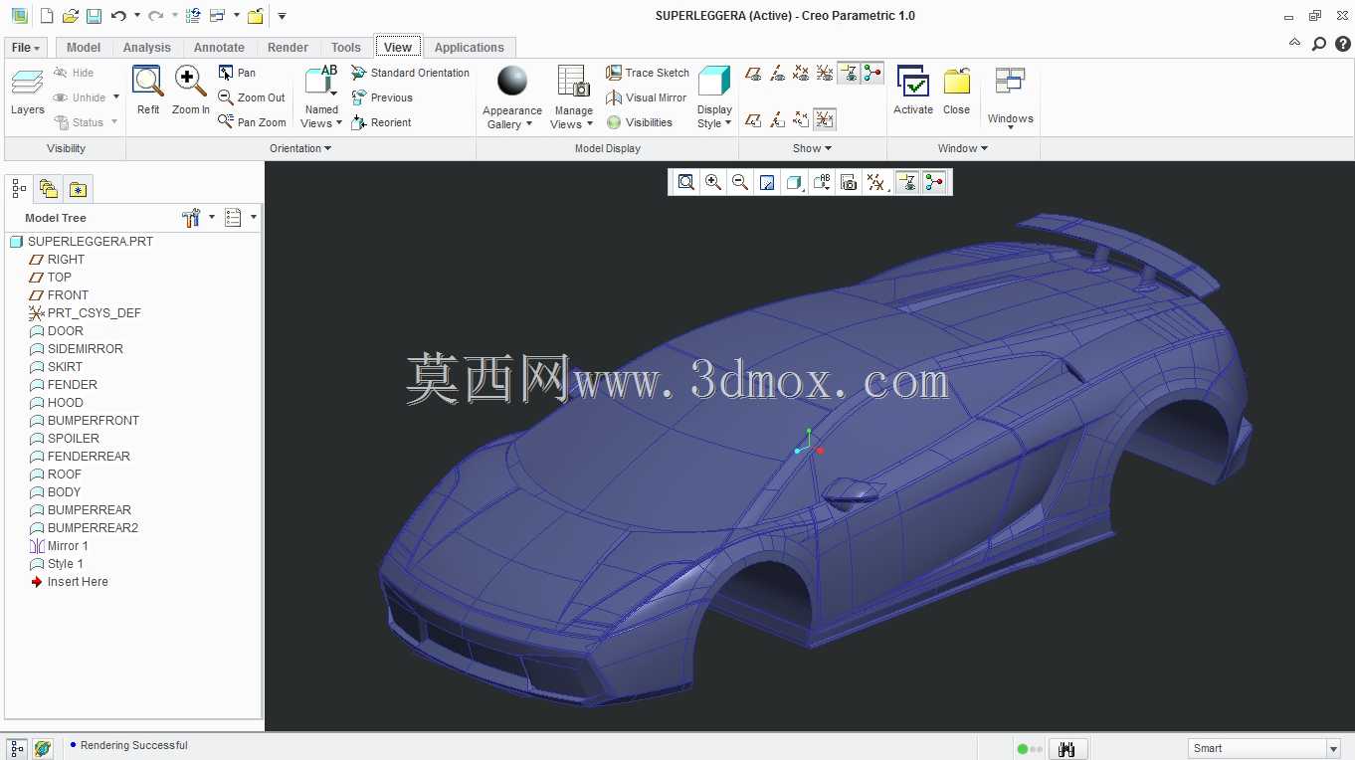Expand the Show group overflow
1355x760 pixels.
[x=812, y=148]
